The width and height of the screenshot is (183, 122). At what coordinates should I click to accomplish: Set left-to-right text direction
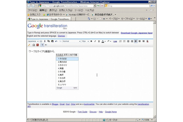coord(42,45)
